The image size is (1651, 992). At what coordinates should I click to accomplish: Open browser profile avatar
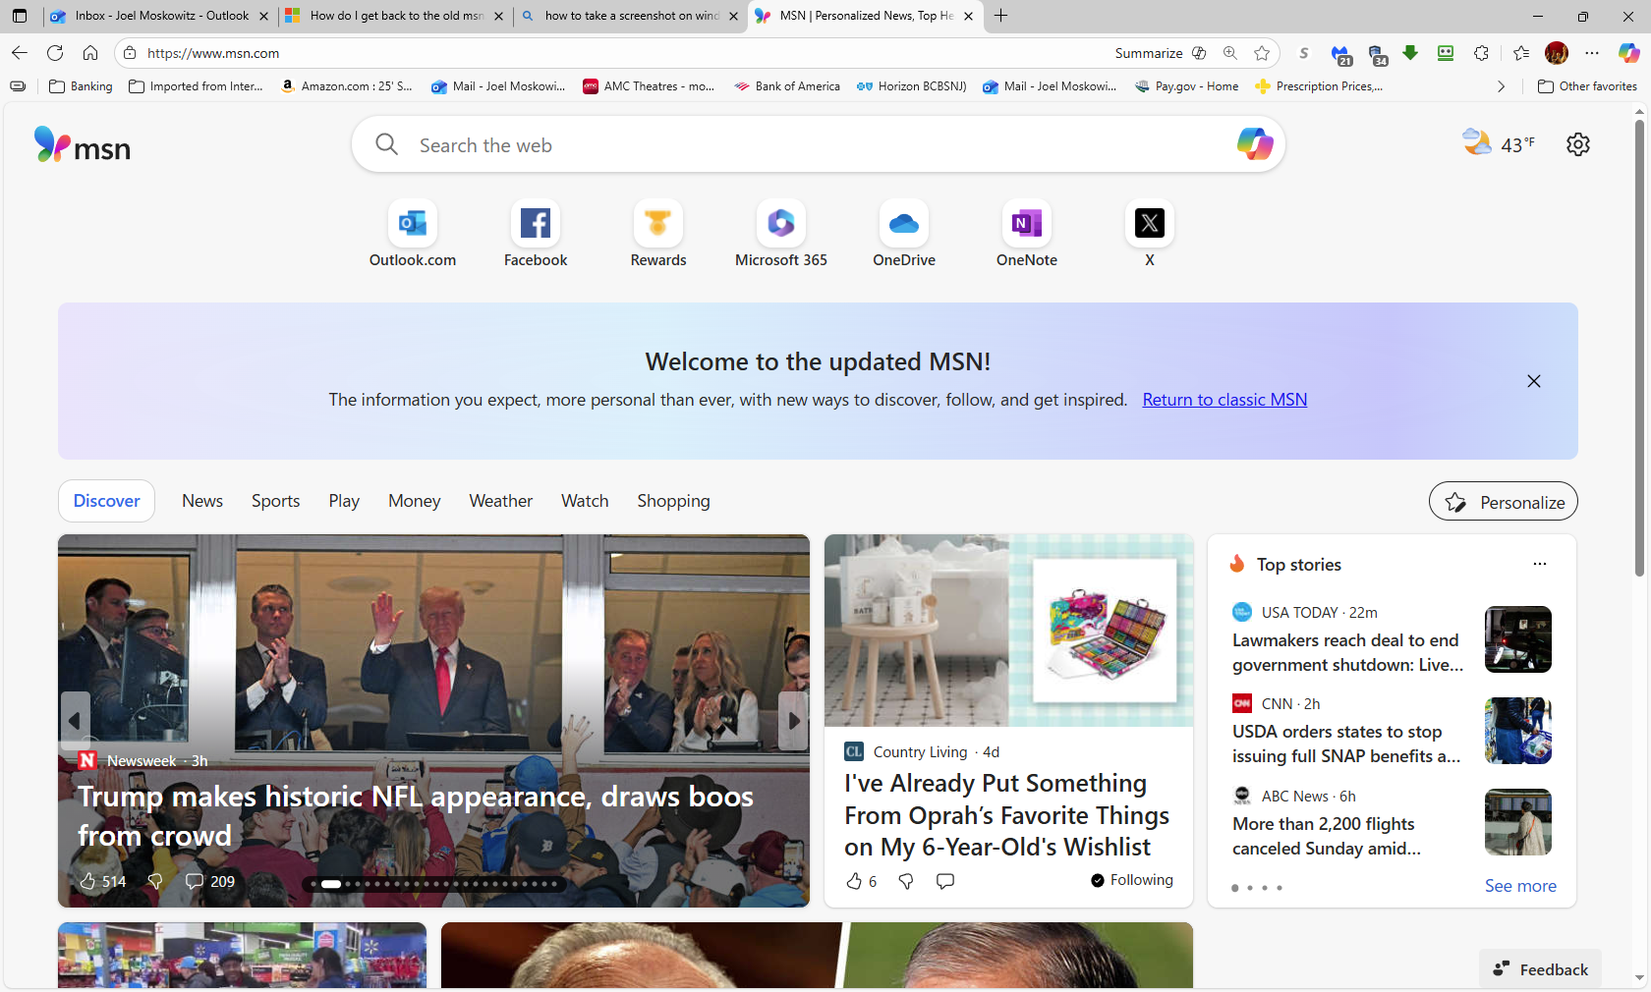[x=1557, y=53]
